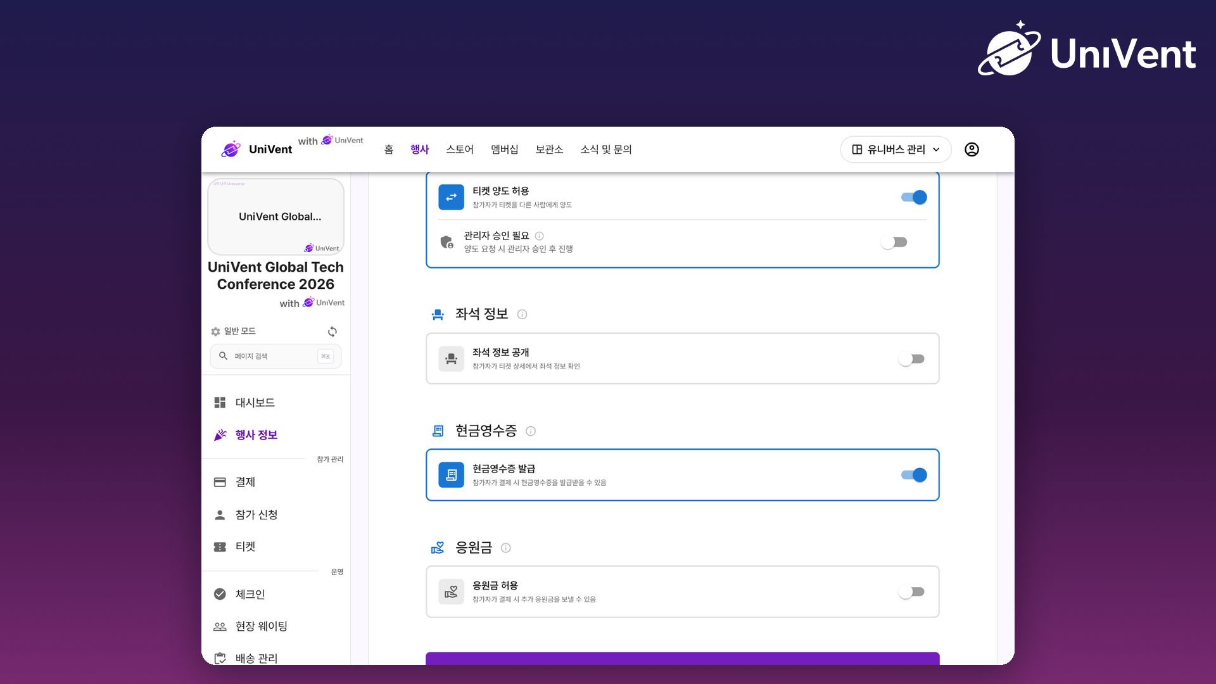
Task: Click the 결제 credit card icon
Action: pyautogui.click(x=220, y=483)
